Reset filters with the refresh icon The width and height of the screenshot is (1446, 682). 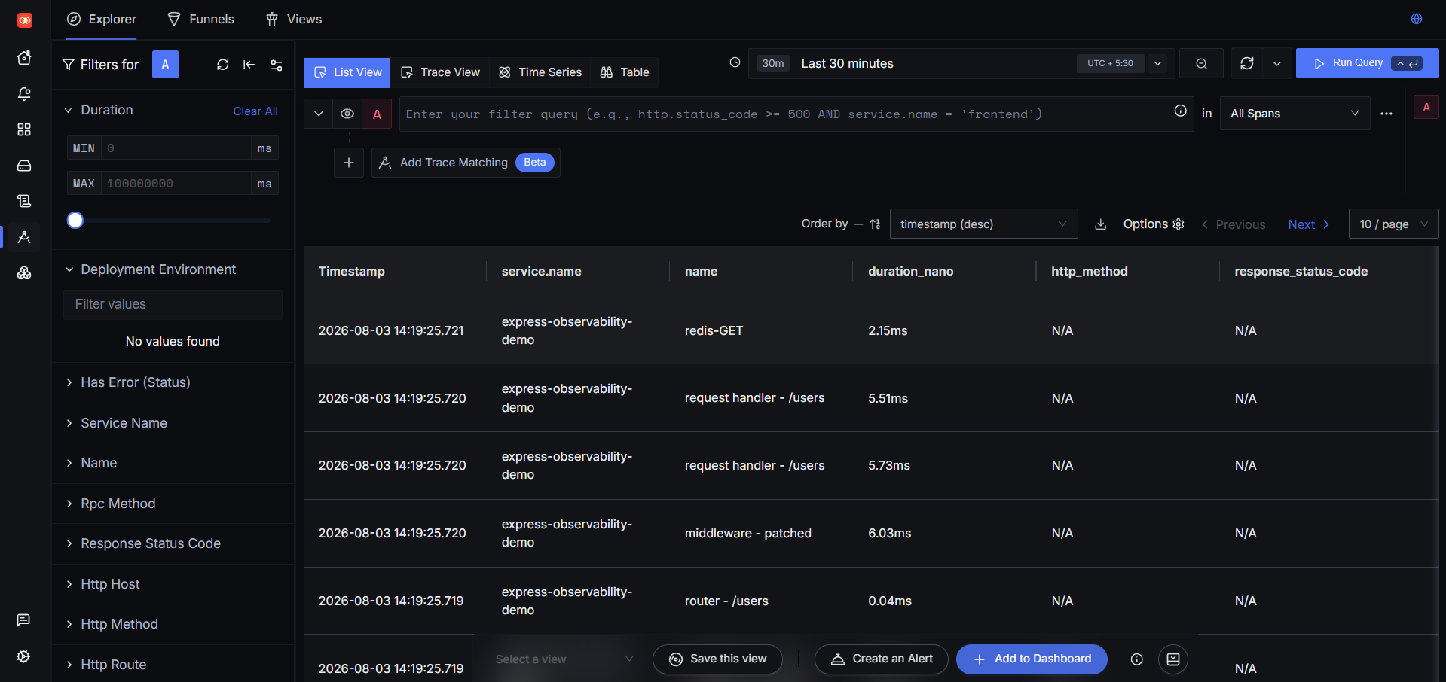(222, 65)
